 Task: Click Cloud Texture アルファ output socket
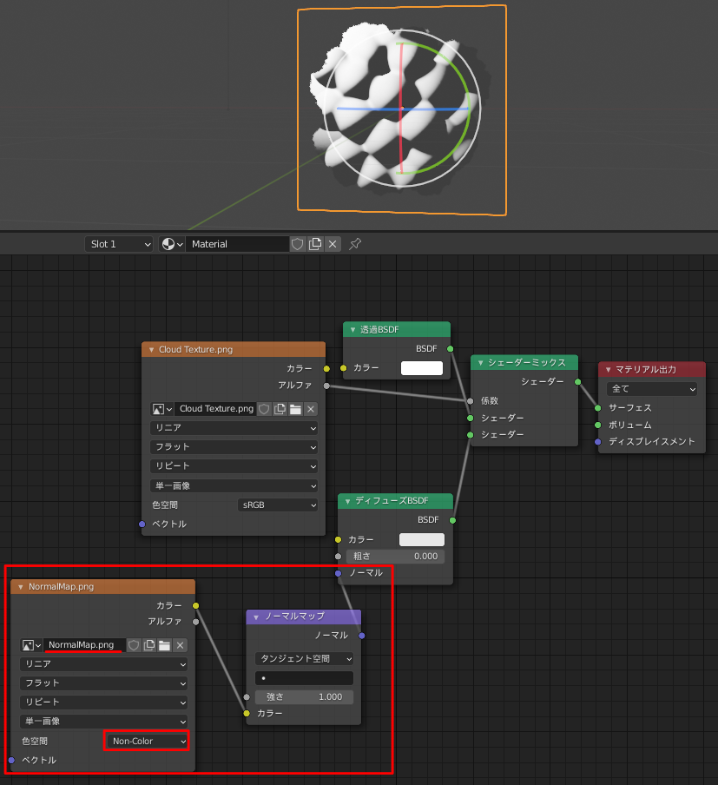point(326,386)
